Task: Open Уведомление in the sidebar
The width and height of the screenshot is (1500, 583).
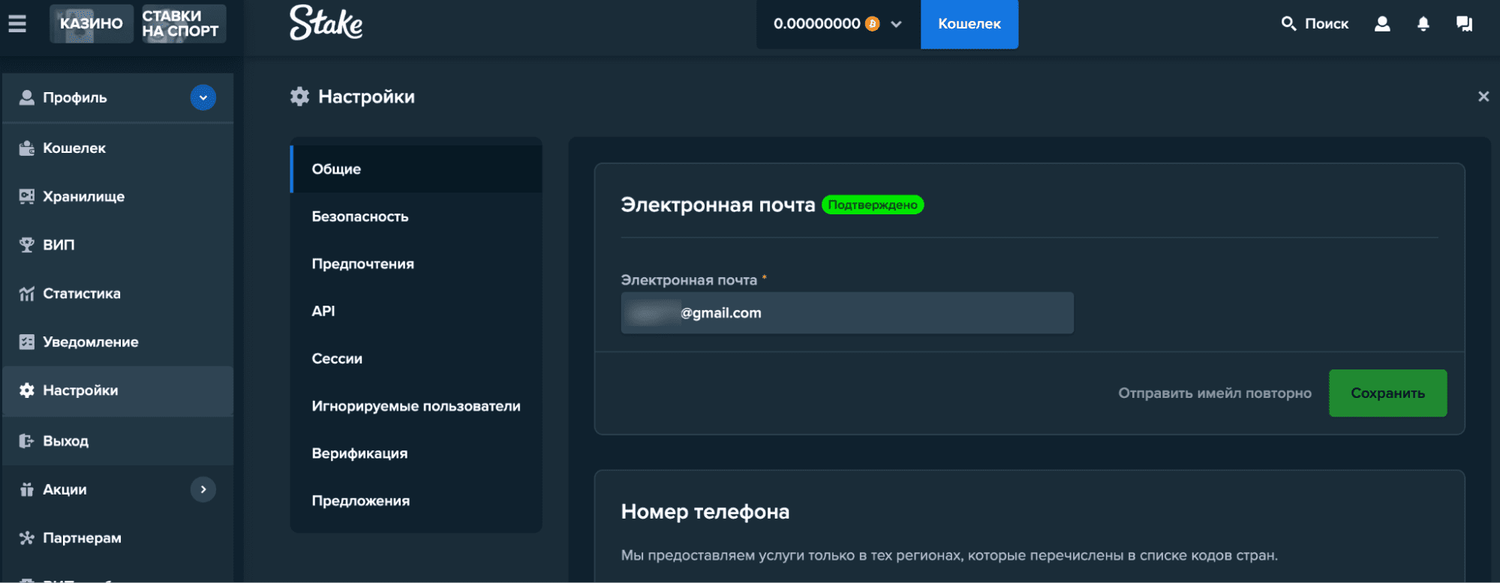Action: pos(118,342)
